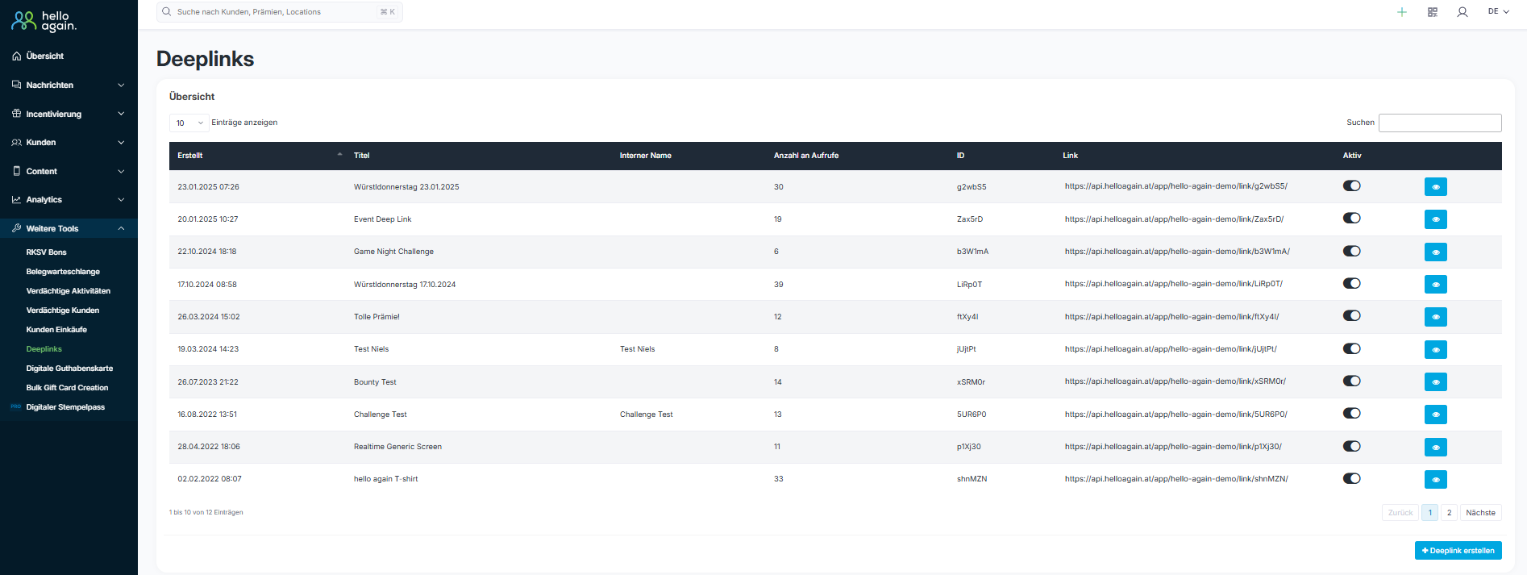View the Tolle Prämie! eye button
The width and height of the screenshot is (1527, 575).
point(1436,317)
